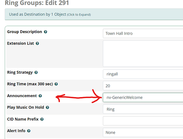Click the Play Music On Hold help icon
183x139 pixels.
47,107
